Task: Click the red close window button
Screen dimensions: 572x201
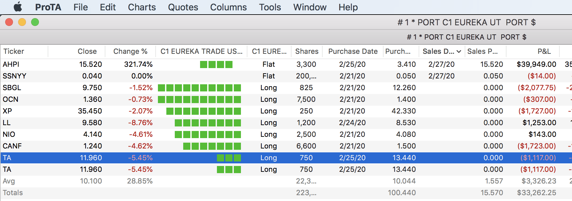Action: (x=9, y=22)
